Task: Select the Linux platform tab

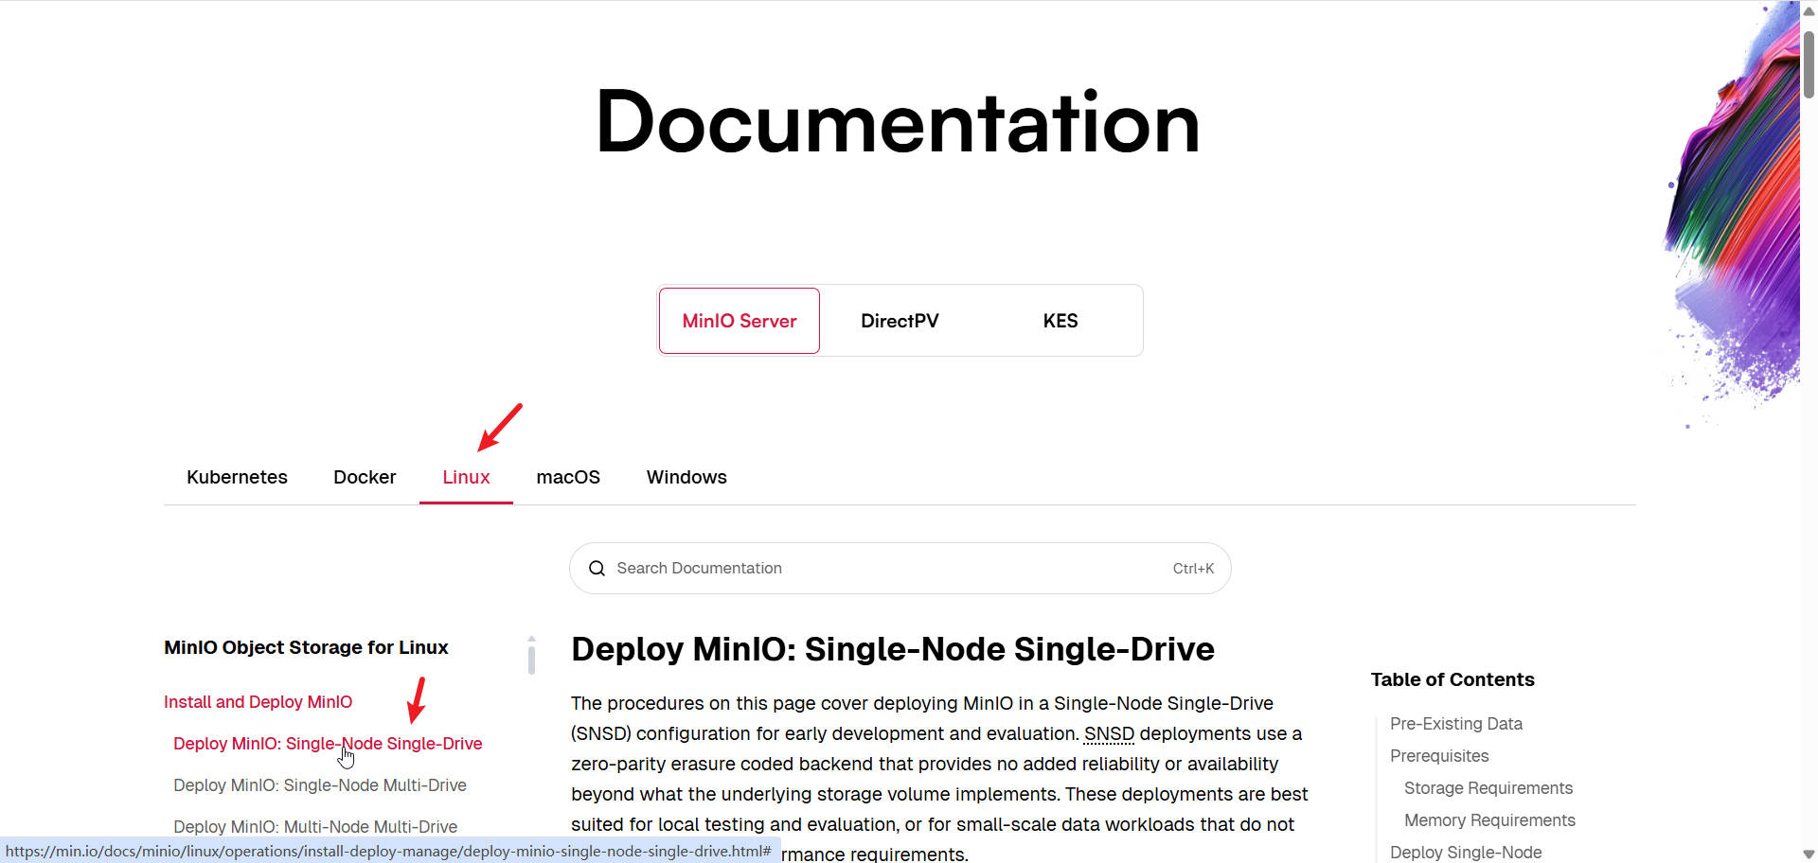Action: click(x=466, y=477)
